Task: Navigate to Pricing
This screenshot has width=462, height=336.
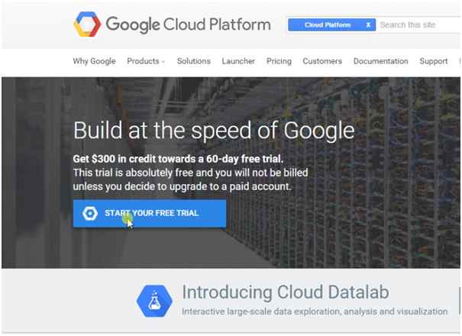Action: point(279,61)
